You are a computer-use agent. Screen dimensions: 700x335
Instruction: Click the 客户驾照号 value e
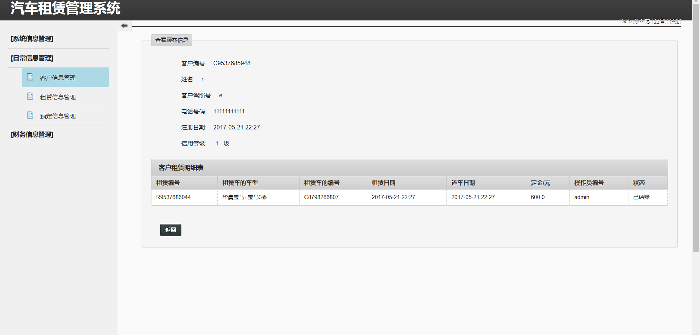tap(220, 96)
